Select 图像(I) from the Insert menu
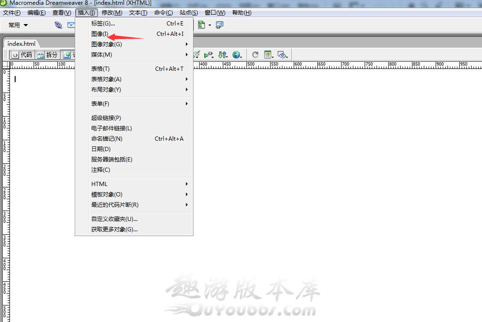Image resolution: width=482 pixels, height=322 pixels. 100,34
